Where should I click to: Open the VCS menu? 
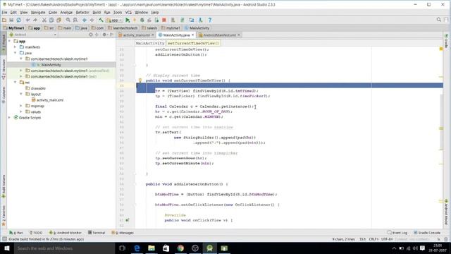click(x=128, y=13)
